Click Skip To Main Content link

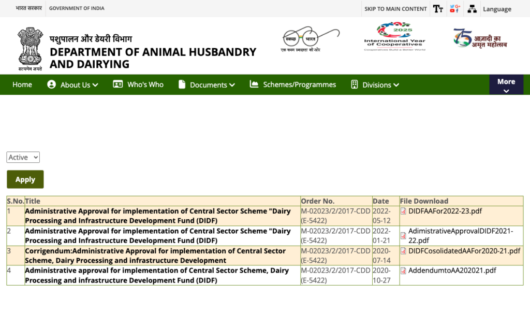(x=395, y=9)
